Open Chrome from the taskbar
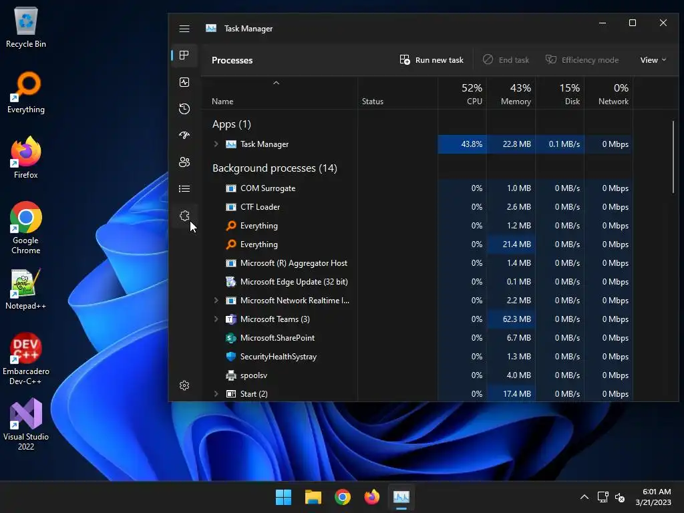The image size is (684, 513). click(343, 497)
